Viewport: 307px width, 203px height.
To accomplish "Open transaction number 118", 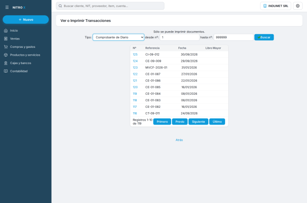I will click(135, 100).
